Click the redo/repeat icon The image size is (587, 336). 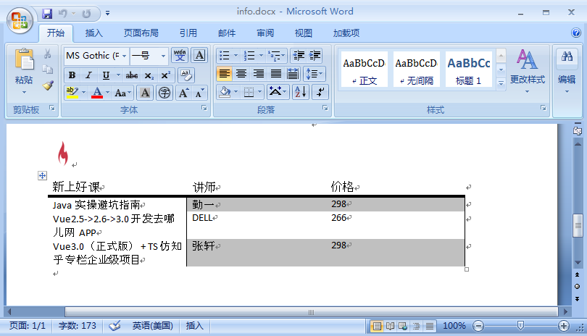pyautogui.click(x=86, y=14)
